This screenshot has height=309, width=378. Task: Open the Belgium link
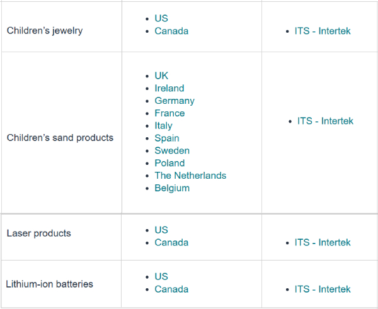coord(172,188)
